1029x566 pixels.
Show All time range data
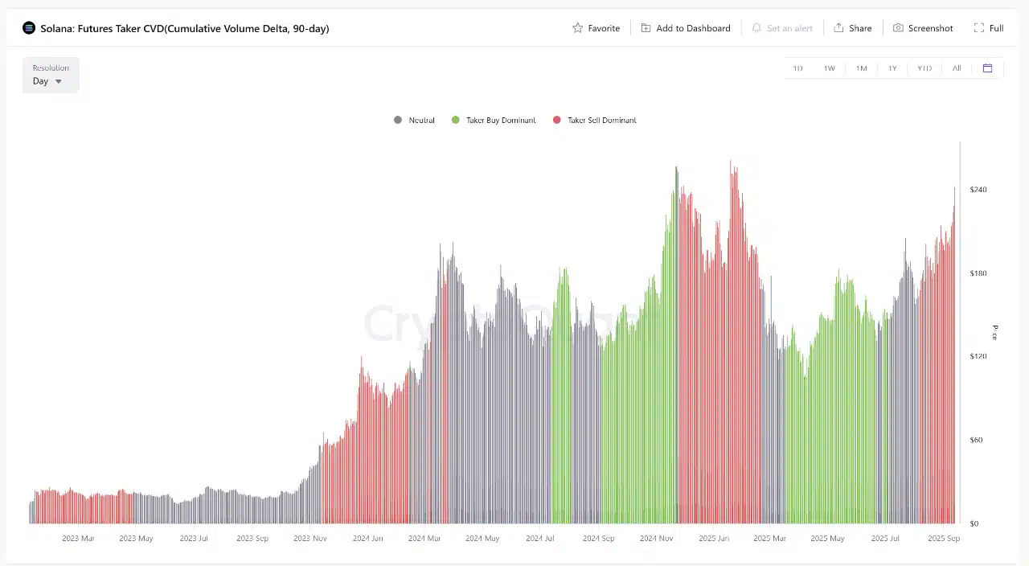957,68
